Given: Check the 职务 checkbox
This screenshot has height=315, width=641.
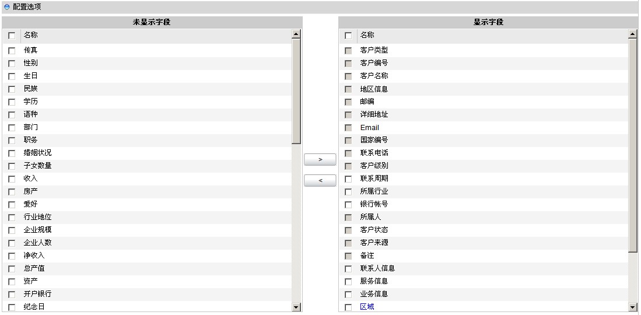Looking at the screenshot, I should (12, 141).
